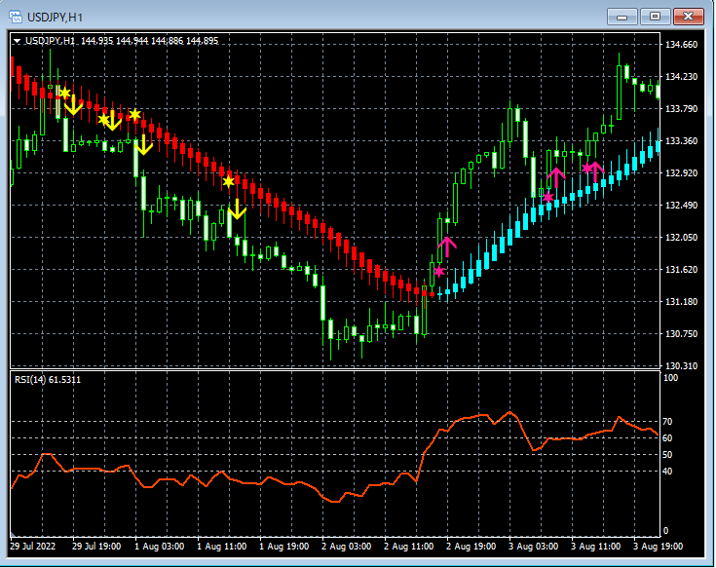This screenshot has height=568, width=716.
Task: Minimize the USDJPY,H1 chart window
Action: pos(622,17)
